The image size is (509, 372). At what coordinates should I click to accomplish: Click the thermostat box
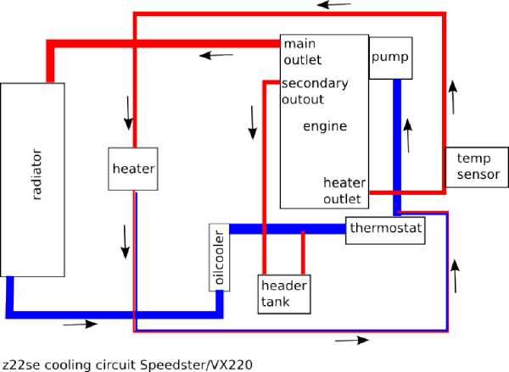[x=385, y=230]
